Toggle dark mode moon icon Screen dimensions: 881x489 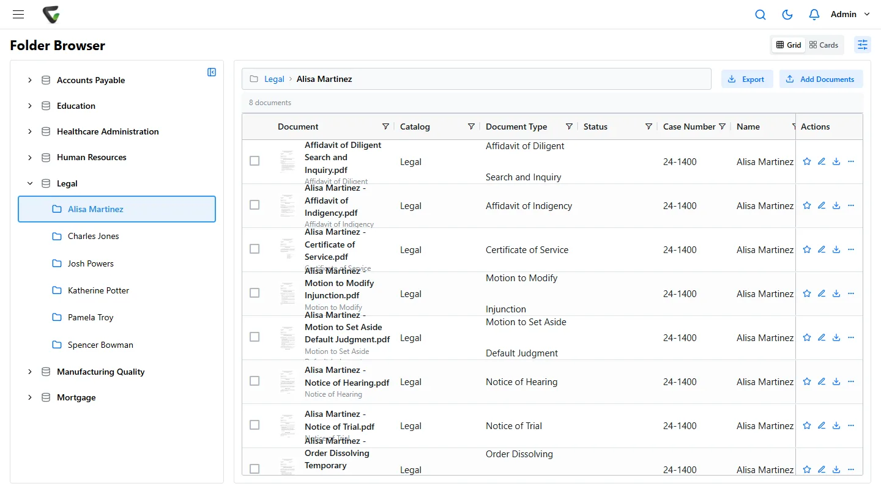(787, 15)
